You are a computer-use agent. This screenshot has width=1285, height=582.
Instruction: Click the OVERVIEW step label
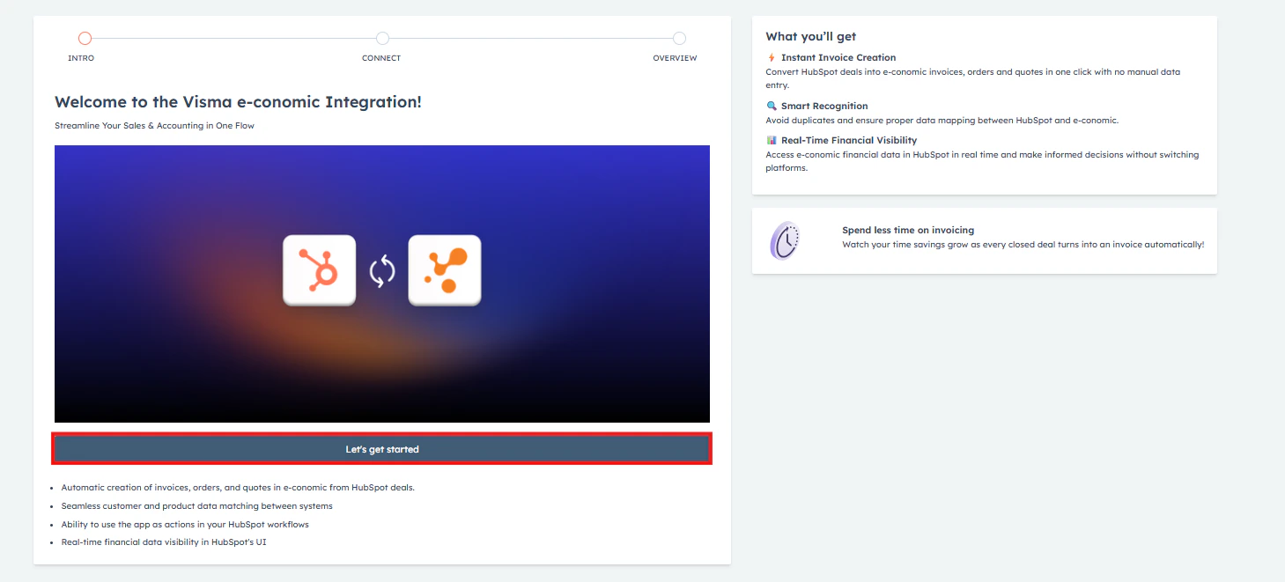[675, 58]
